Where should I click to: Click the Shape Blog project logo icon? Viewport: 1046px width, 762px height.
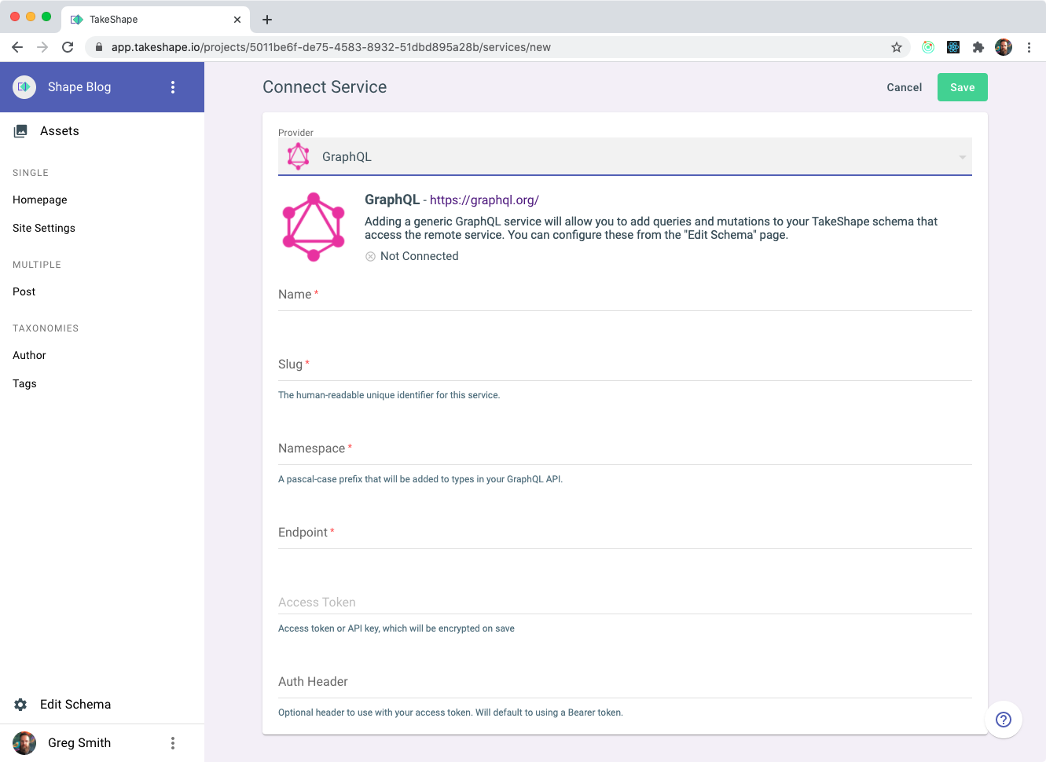click(x=24, y=87)
